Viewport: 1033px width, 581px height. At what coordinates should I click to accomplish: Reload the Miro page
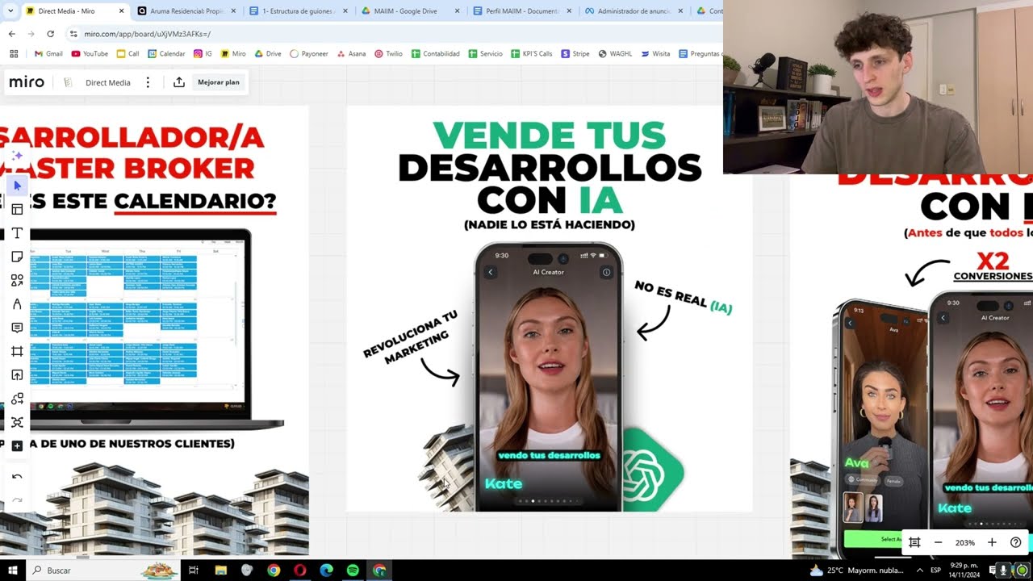(x=50, y=34)
